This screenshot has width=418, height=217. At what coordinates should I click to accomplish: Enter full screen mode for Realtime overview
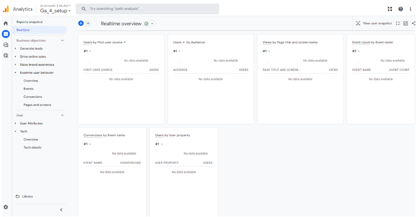point(398,23)
